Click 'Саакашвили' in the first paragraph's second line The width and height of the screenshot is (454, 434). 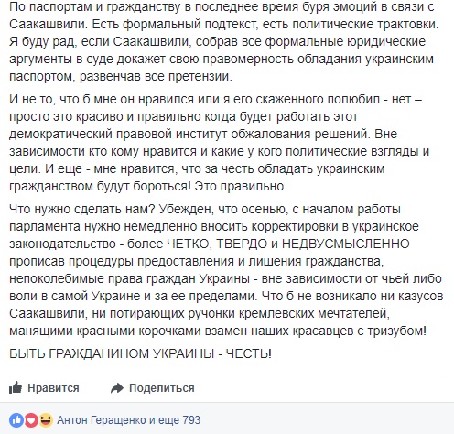pyautogui.click(x=49, y=24)
